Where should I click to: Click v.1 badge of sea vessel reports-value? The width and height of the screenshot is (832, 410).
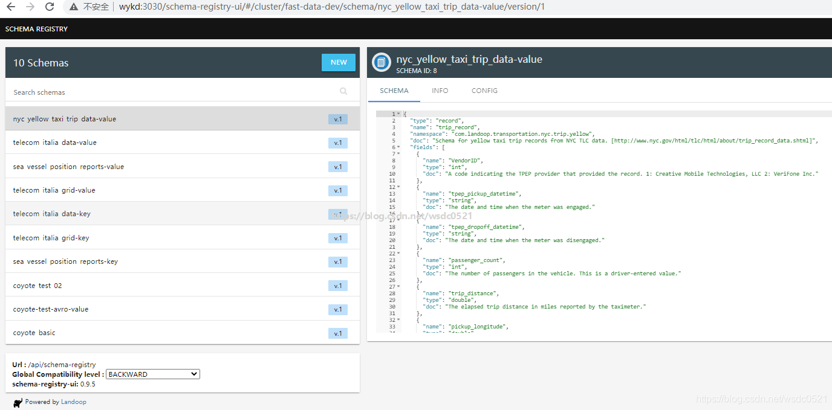tap(338, 167)
